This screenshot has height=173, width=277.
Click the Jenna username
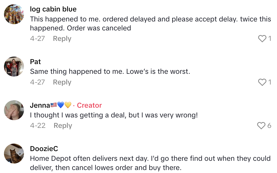tap(40, 105)
